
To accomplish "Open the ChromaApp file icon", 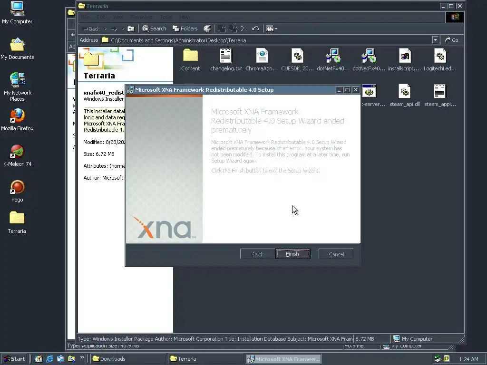I will tap(262, 60).
